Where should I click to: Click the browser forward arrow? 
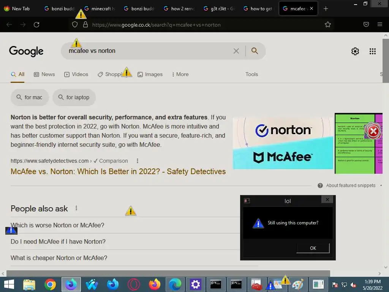tap(23, 25)
